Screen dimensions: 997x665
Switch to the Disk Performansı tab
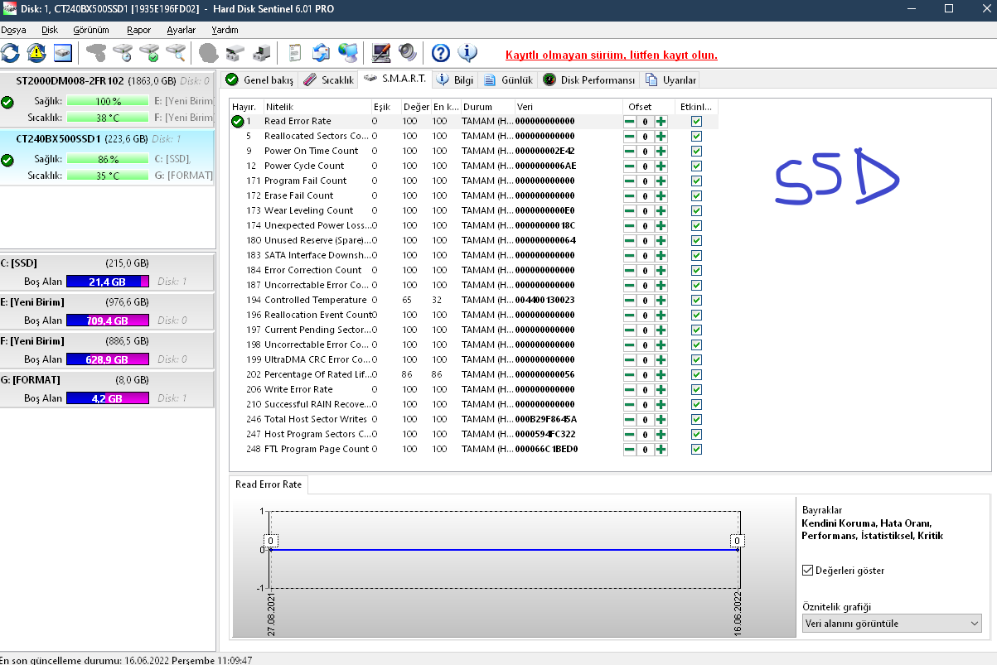589,80
